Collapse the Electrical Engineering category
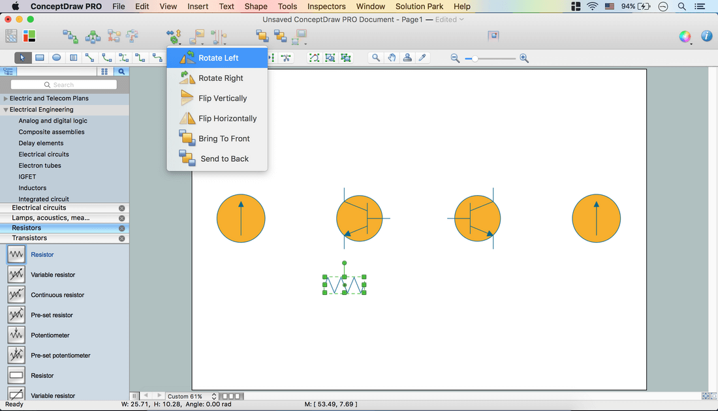This screenshot has width=718, height=411. 6,110
